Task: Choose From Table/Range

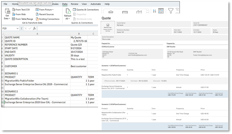Action: (x=23, y=19)
